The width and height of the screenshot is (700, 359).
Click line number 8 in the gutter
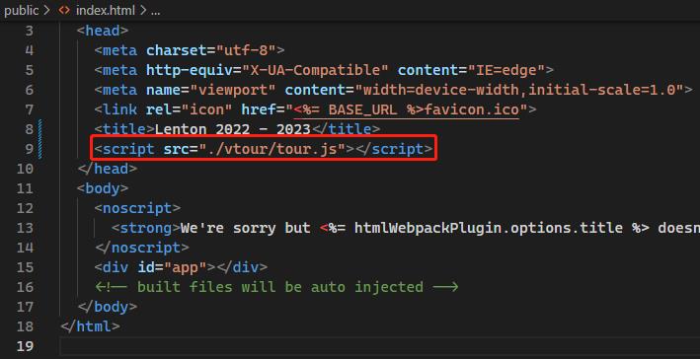29,129
